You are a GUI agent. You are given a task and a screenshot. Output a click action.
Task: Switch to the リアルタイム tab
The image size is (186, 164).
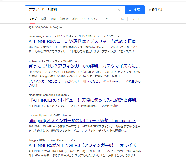tap(90, 19)
